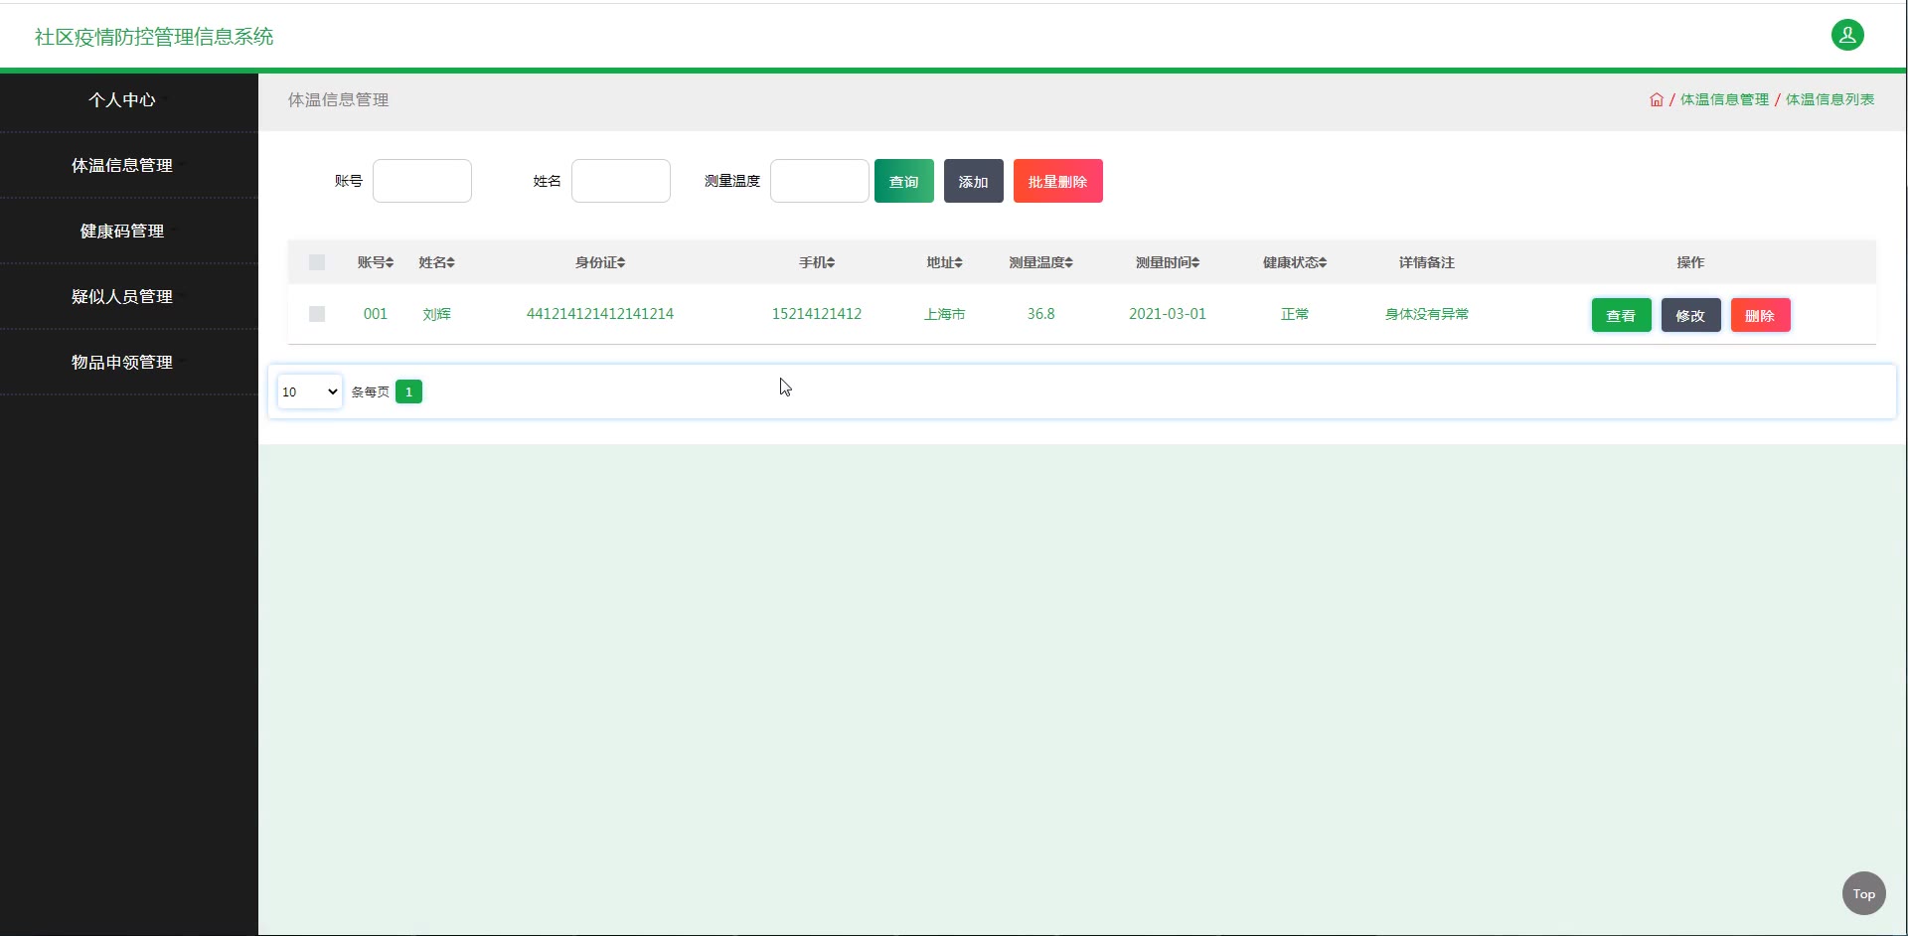Image resolution: width=1908 pixels, height=936 pixels.
Task: Click the 操作 column header
Action: 1690,262
